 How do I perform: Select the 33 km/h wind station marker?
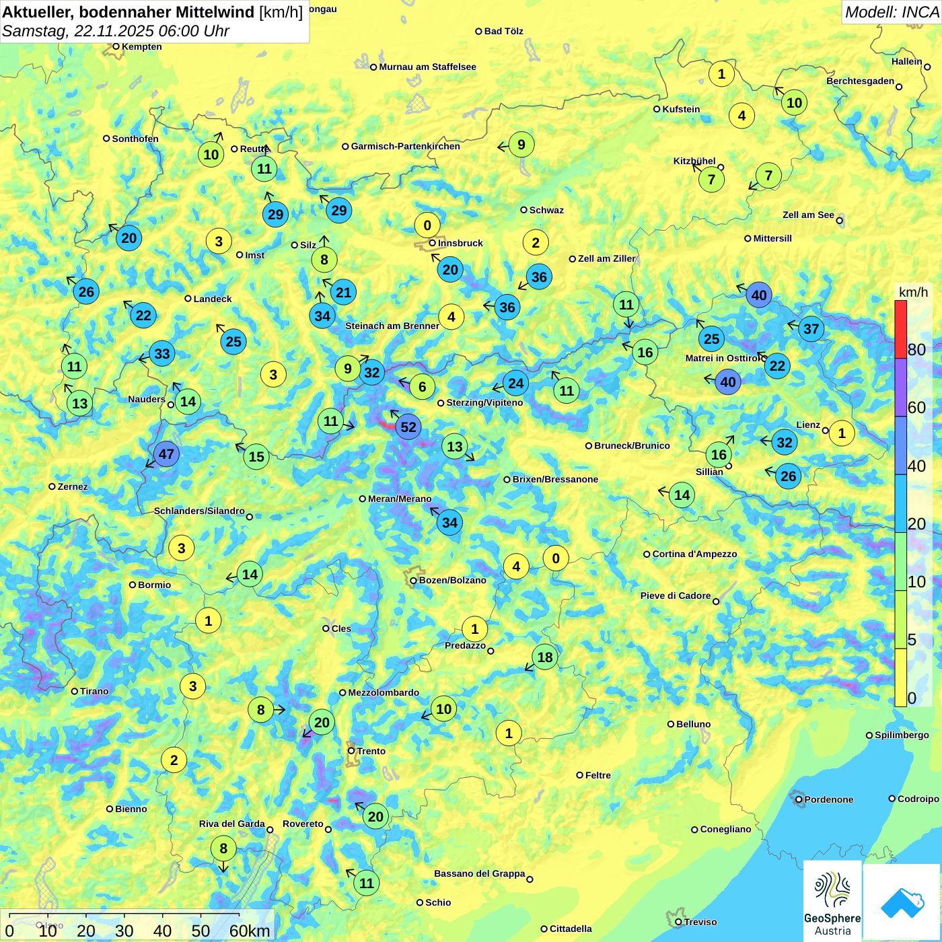(162, 353)
